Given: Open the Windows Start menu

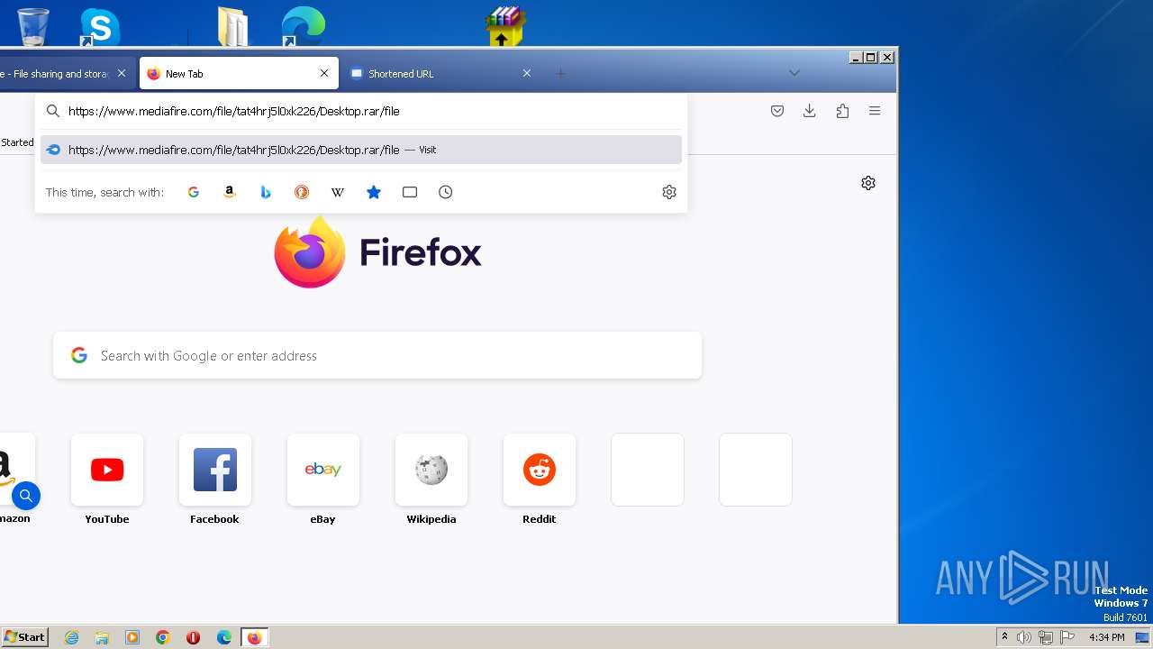Looking at the screenshot, I should pos(25,636).
